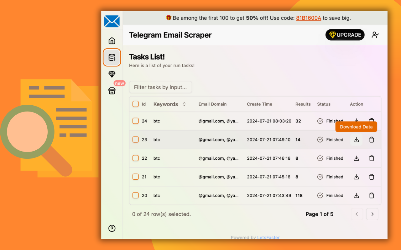Go to previous page of tasks

click(x=357, y=214)
